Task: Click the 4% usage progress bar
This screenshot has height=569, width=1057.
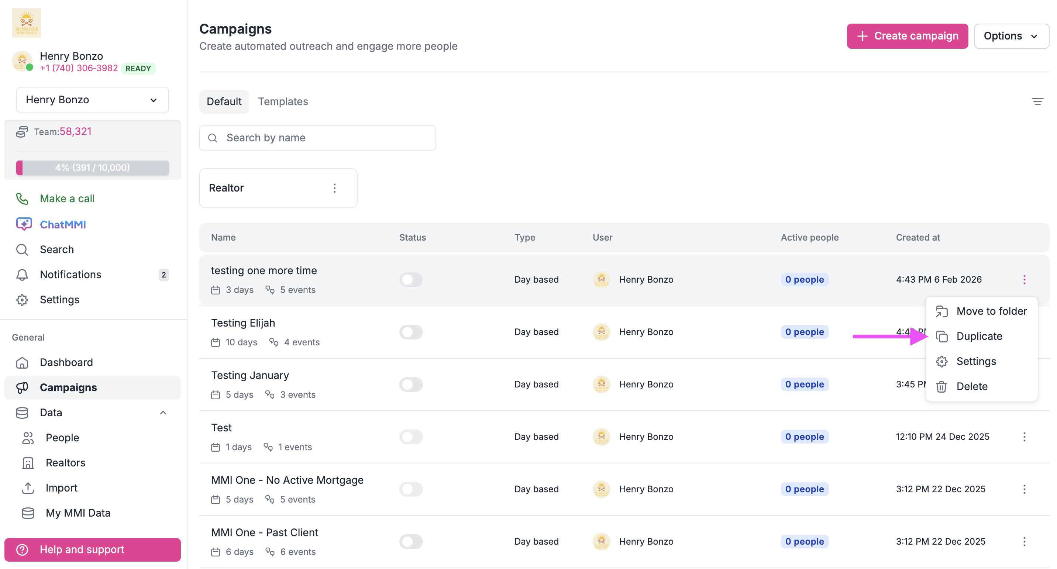Action: (92, 168)
